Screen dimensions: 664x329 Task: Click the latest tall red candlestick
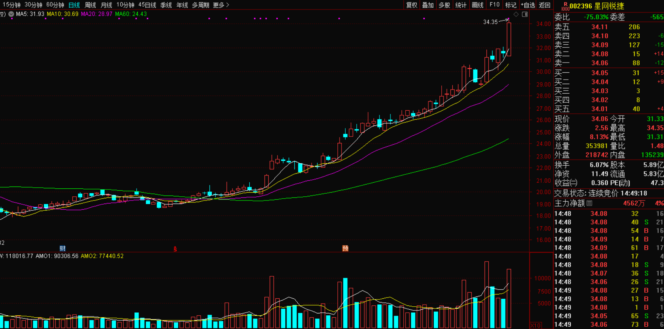[509, 39]
